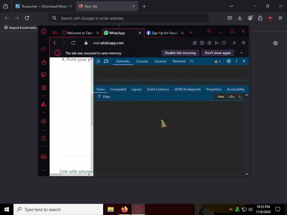Click Opera back navigation arrow
This screenshot has width=287, height=215.
point(55,43)
